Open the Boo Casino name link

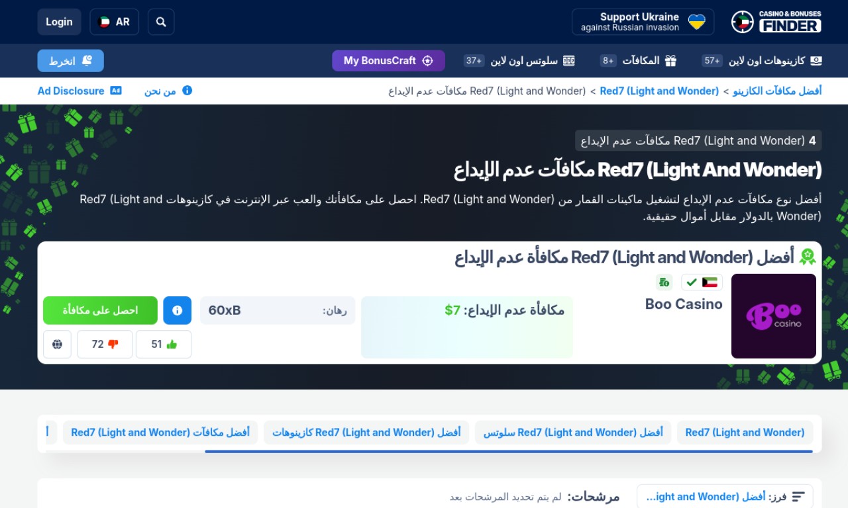click(x=684, y=304)
